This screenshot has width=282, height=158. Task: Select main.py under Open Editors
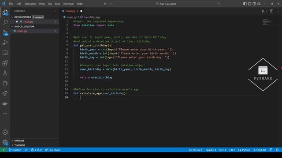(35, 22)
